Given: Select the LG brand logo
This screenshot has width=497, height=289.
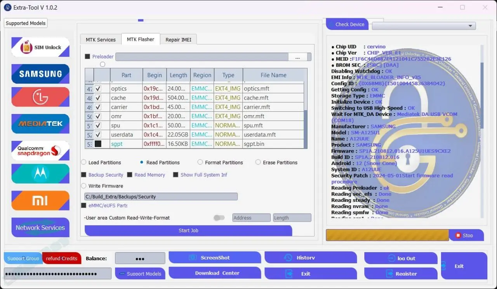Looking at the screenshot, I should point(40,97).
